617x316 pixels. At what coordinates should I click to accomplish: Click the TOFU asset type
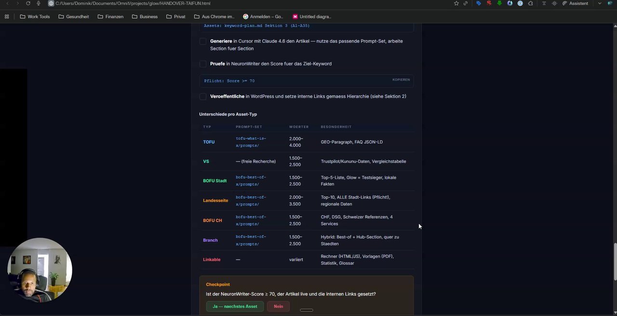tap(209, 142)
